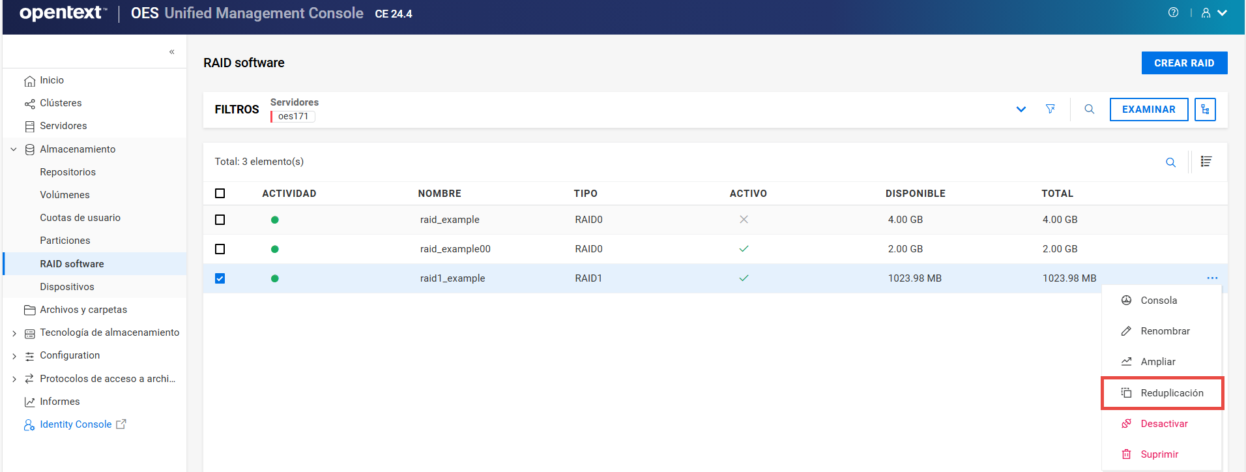Expand the filters chevron dropdown
Image resolution: width=1246 pixels, height=472 pixels.
1021,110
